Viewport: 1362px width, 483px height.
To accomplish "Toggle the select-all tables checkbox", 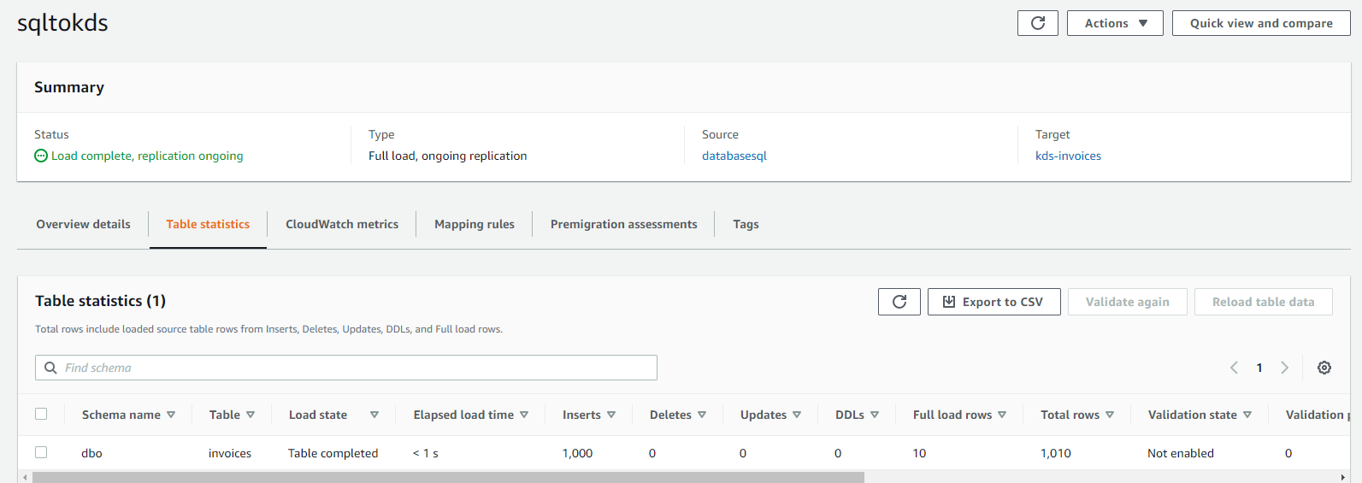I will click(41, 414).
